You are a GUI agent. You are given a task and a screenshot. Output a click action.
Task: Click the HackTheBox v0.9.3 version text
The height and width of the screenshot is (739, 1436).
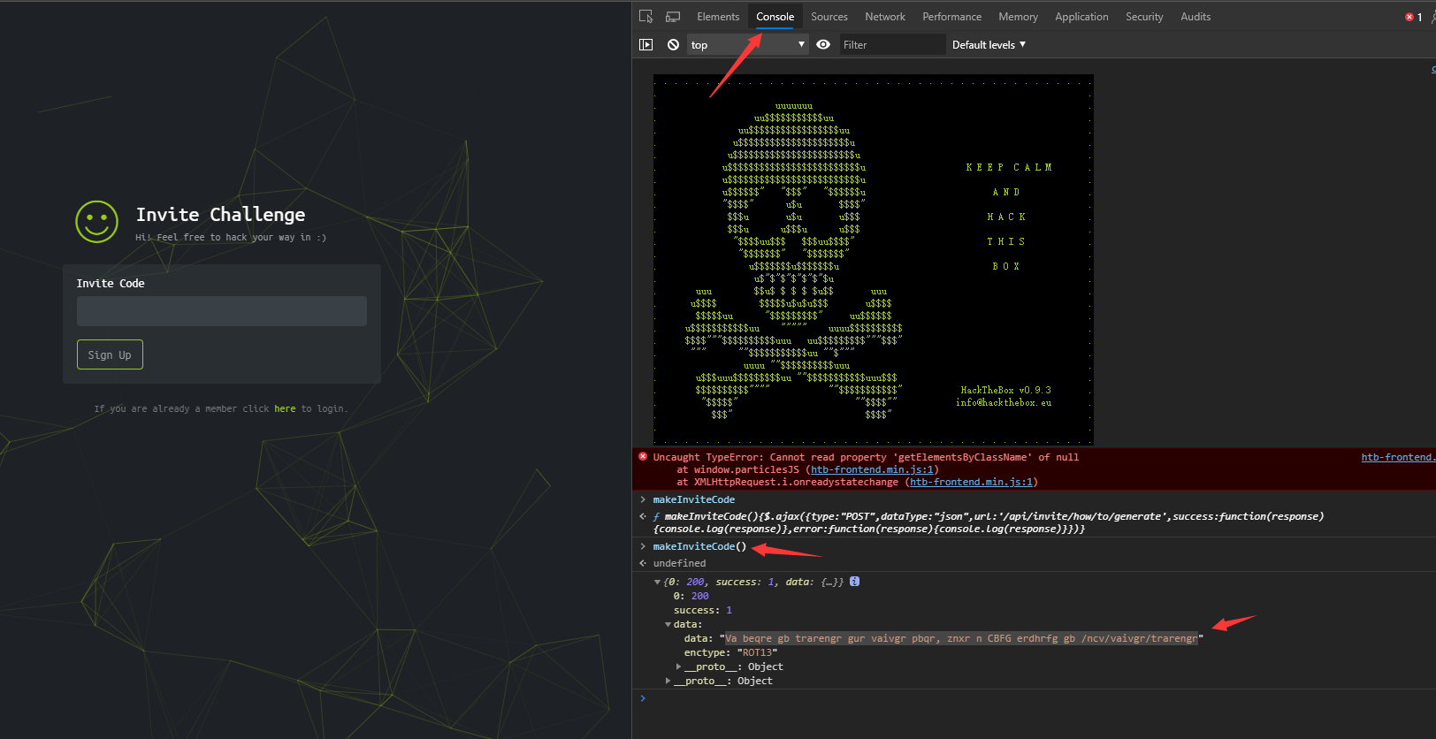click(1005, 390)
